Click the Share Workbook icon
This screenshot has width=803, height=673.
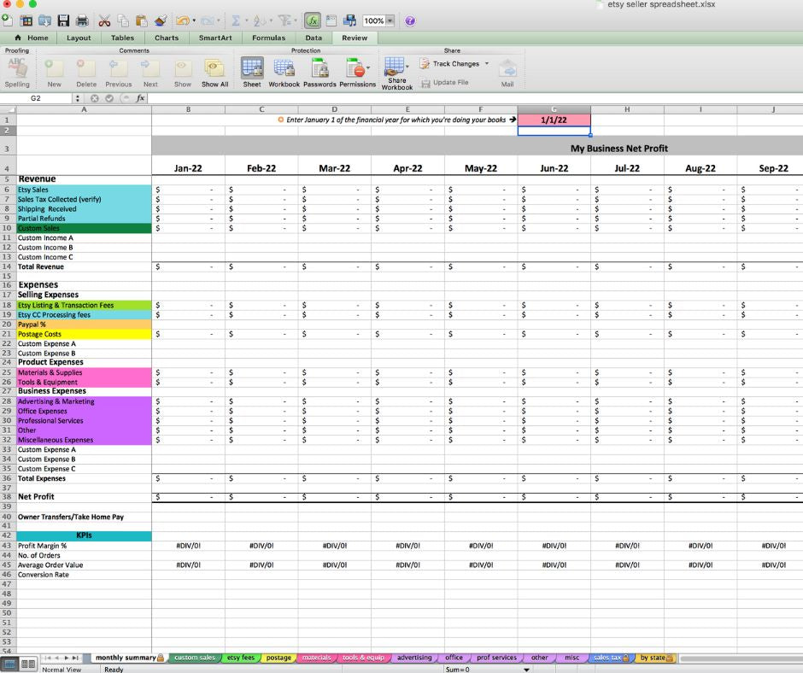396,72
